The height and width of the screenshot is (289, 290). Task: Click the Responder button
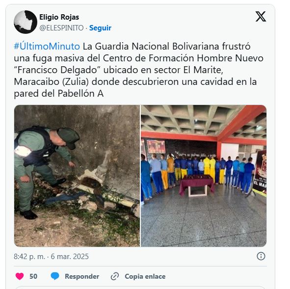tap(82, 276)
